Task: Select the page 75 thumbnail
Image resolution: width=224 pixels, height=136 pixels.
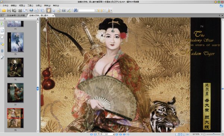Action: click(x=15, y=42)
